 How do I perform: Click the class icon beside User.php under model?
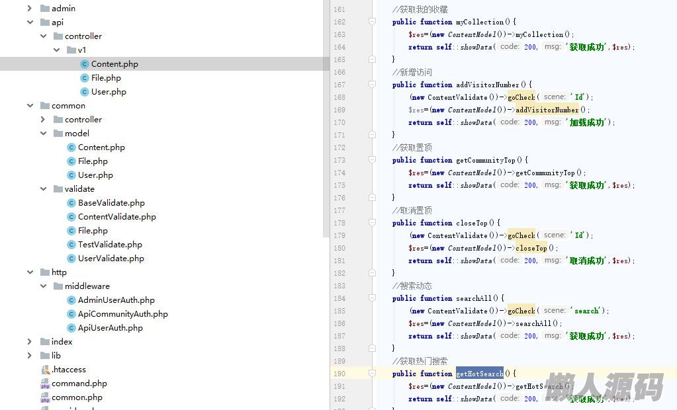pos(71,175)
